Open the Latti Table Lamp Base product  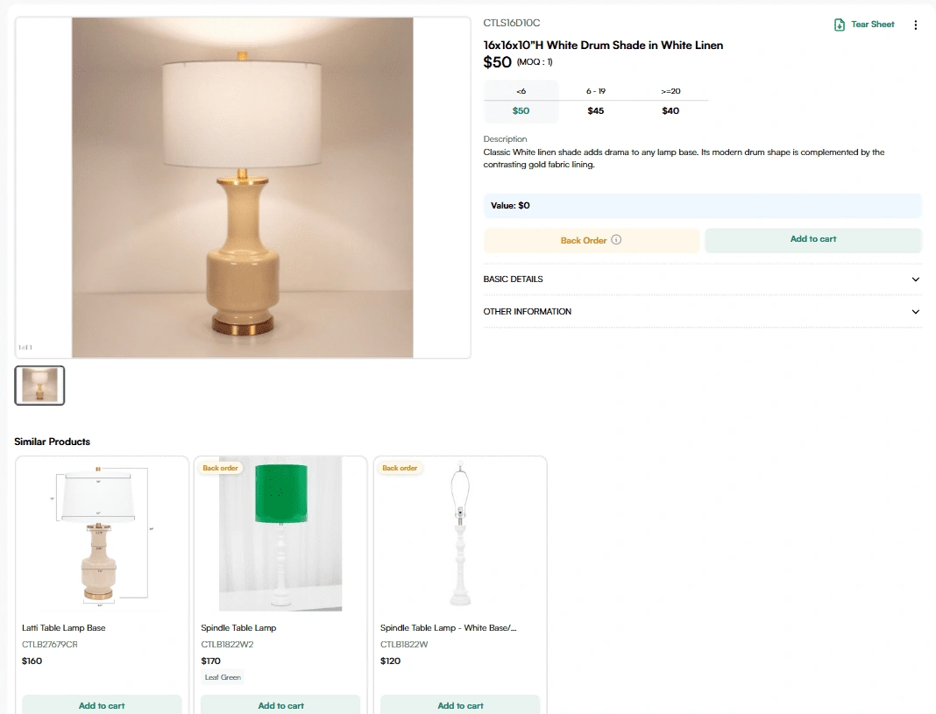(x=102, y=534)
